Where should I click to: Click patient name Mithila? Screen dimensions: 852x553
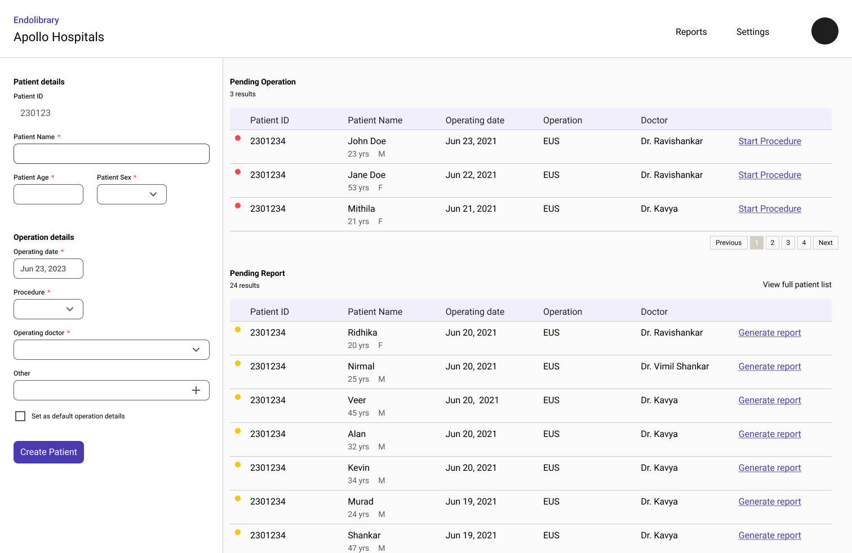[361, 209]
